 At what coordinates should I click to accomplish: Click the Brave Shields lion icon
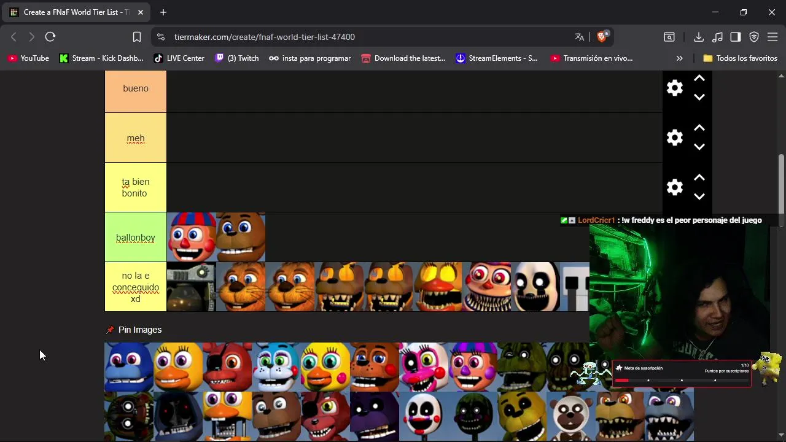(x=602, y=37)
